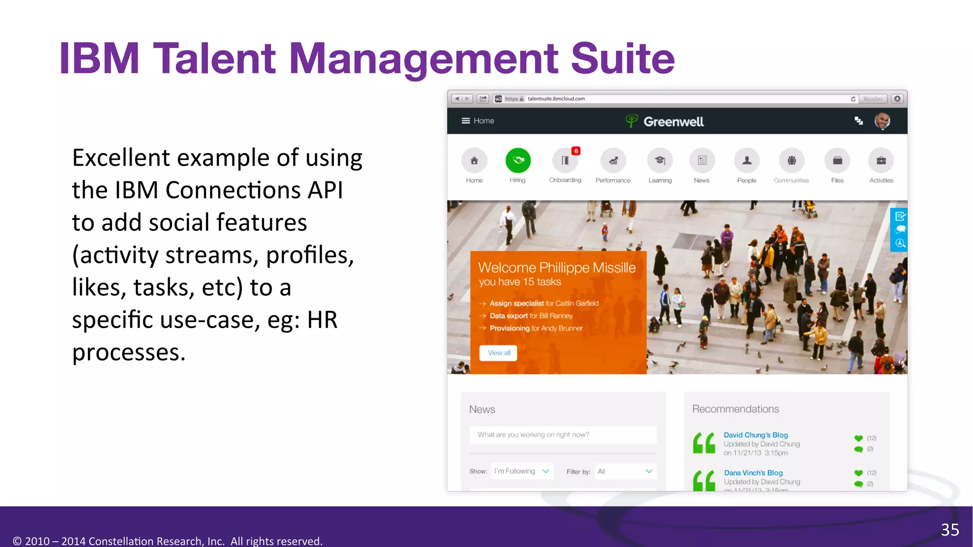
Task: Expand the Show: I'm Following dropdown
Action: [522, 472]
